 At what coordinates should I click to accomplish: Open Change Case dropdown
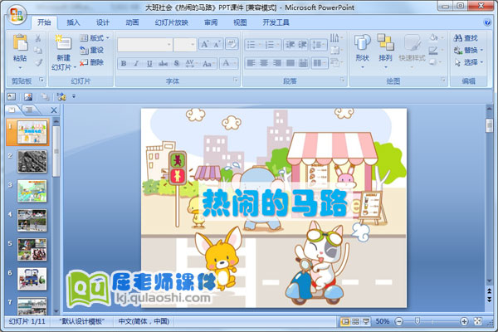[x=208, y=64]
